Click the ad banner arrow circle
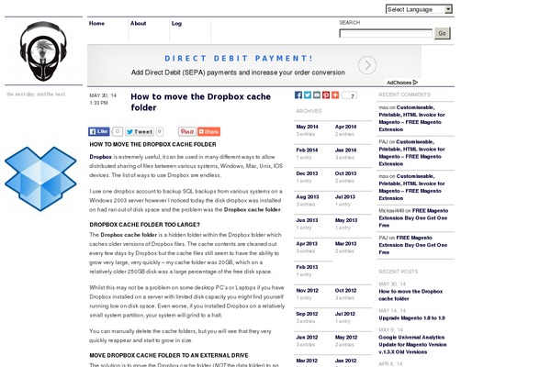 pyautogui.click(x=367, y=65)
